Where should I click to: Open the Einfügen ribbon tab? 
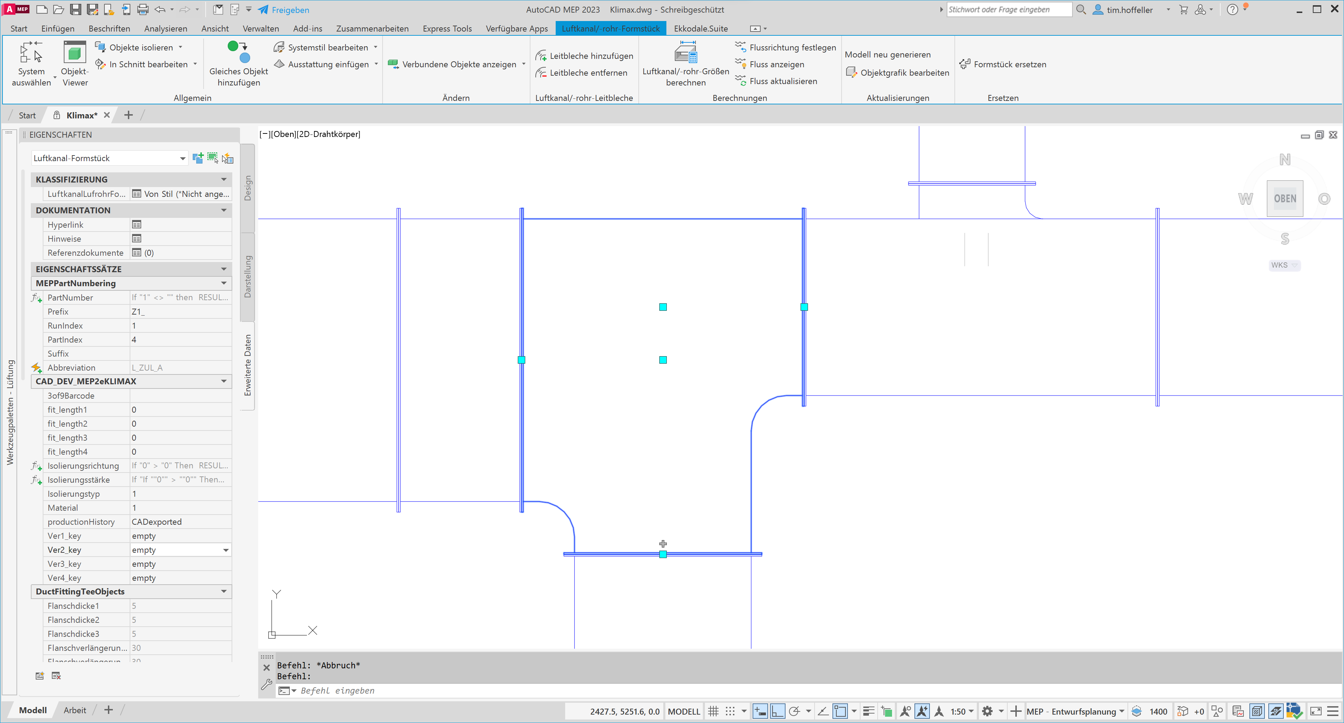(58, 28)
